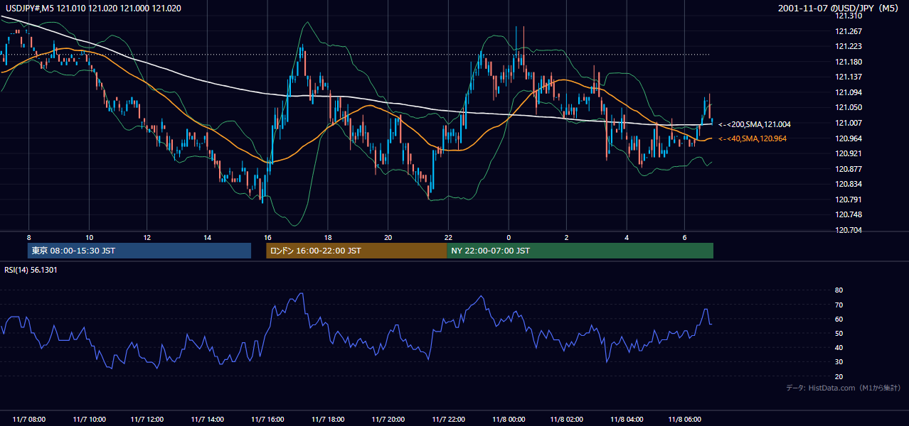909x426 pixels.
Task: Click the bottom time label 11/8 06:00
Action: pos(686,419)
